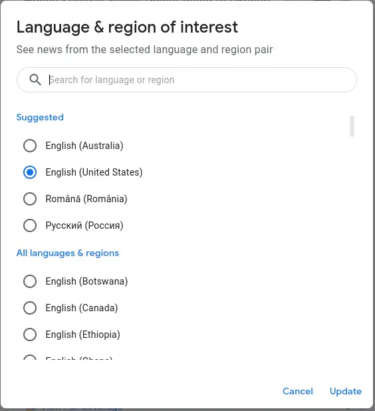The image size is (375, 411).
Task: Choose the English (Botswana) radio button
Action: 30,281
